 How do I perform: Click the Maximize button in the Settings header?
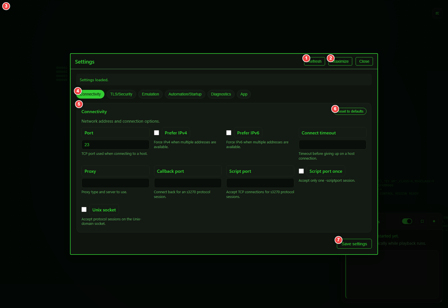pos(340,61)
